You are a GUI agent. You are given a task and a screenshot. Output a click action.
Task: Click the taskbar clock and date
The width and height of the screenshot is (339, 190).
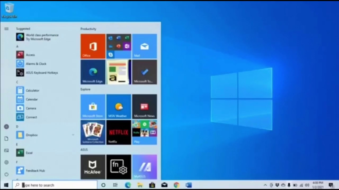(318, 185)
